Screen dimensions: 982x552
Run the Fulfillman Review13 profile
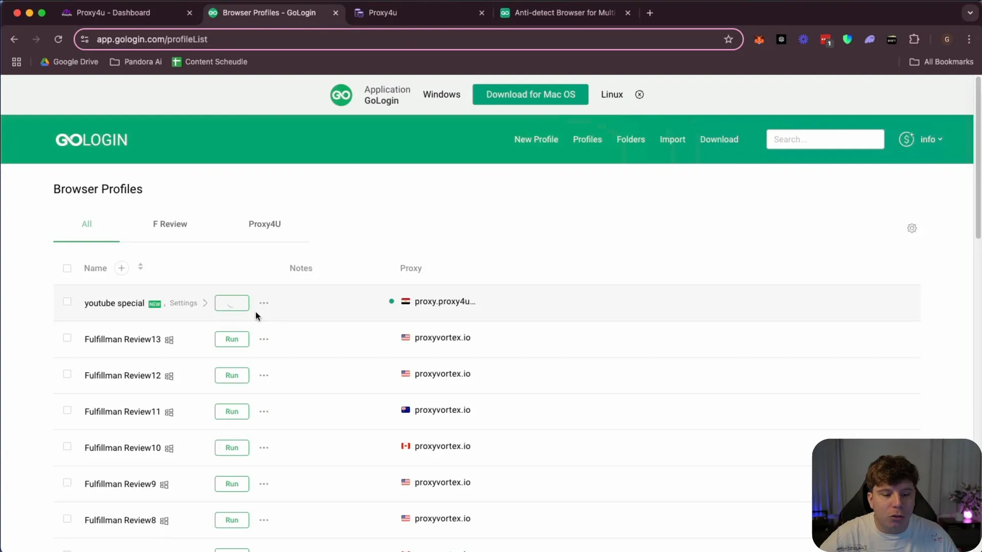[232, 339]
